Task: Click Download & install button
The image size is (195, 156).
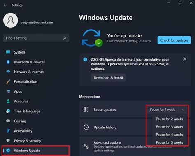Action: [x=108, y=78]
